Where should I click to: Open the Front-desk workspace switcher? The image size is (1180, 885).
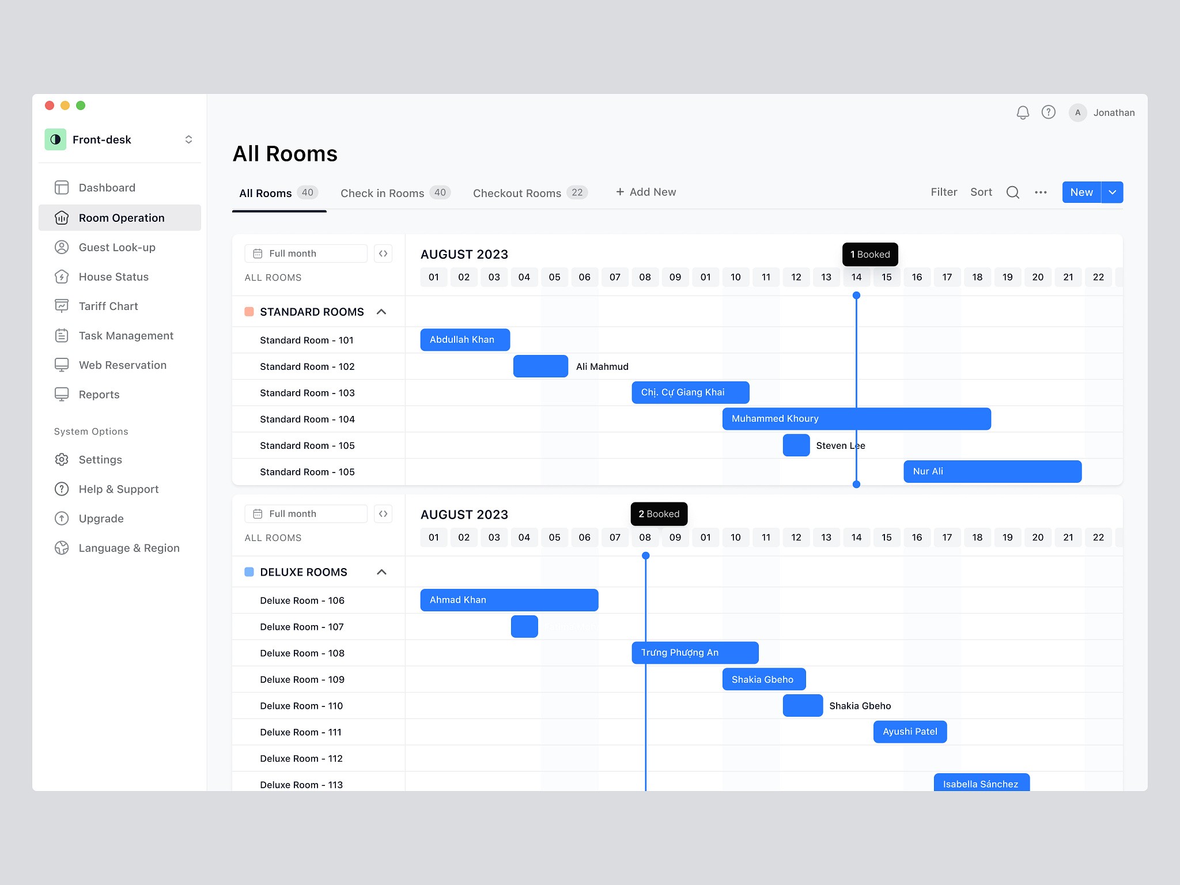pos(188,139)
